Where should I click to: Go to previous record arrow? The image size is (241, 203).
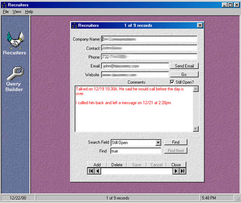[98, 171]
